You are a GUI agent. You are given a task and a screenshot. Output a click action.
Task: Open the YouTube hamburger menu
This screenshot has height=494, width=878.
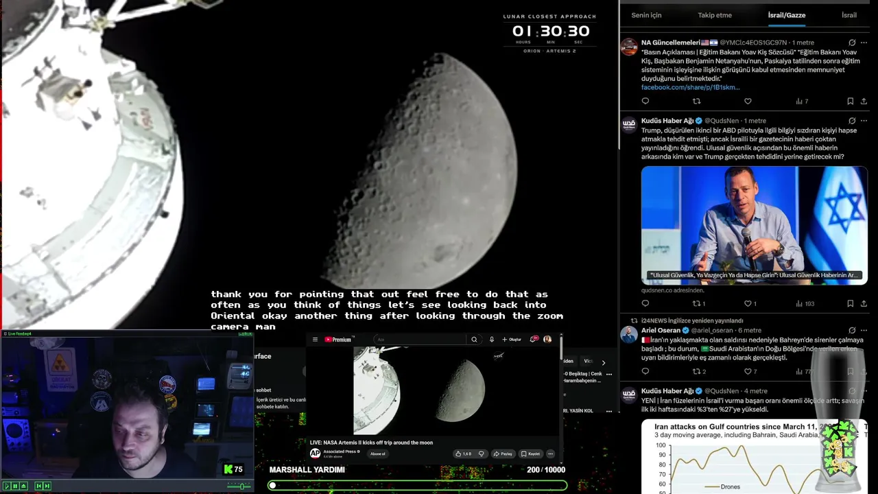click(315, 340)
